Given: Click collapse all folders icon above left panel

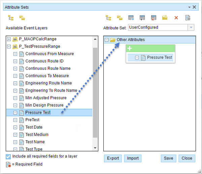Looking at the screenshot, I should (22, 18).
